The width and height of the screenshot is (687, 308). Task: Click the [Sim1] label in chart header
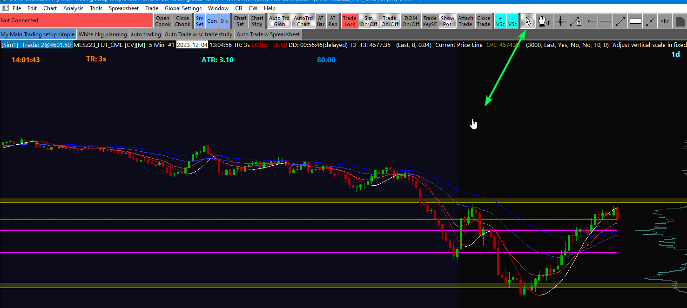[10, 45]
